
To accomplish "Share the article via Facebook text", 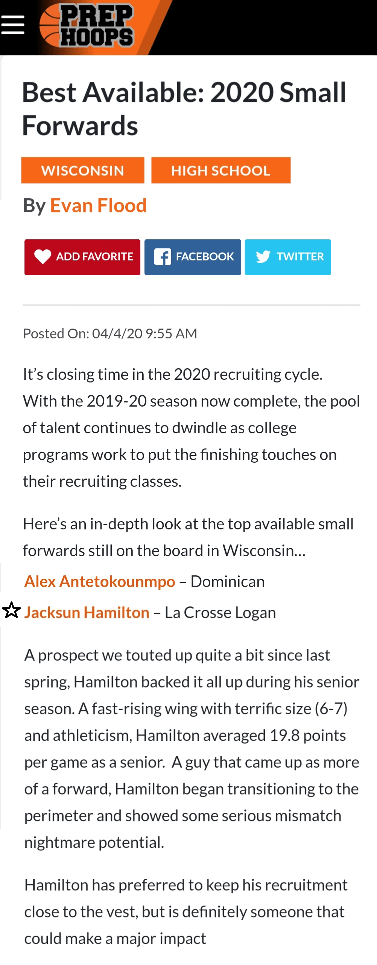I will [x=205, y=257].
